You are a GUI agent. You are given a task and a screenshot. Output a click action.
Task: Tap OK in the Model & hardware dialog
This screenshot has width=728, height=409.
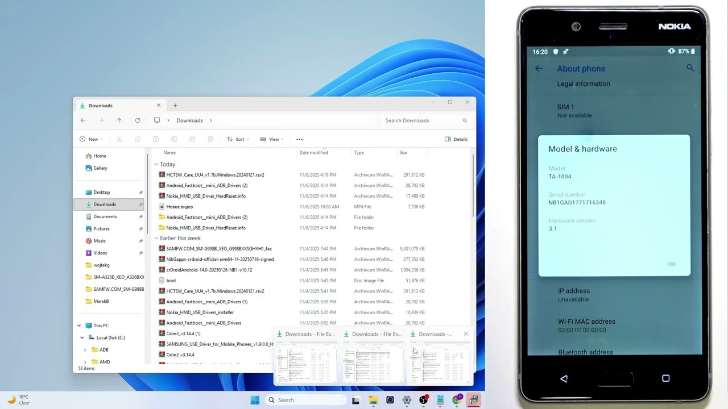(672, 264)
